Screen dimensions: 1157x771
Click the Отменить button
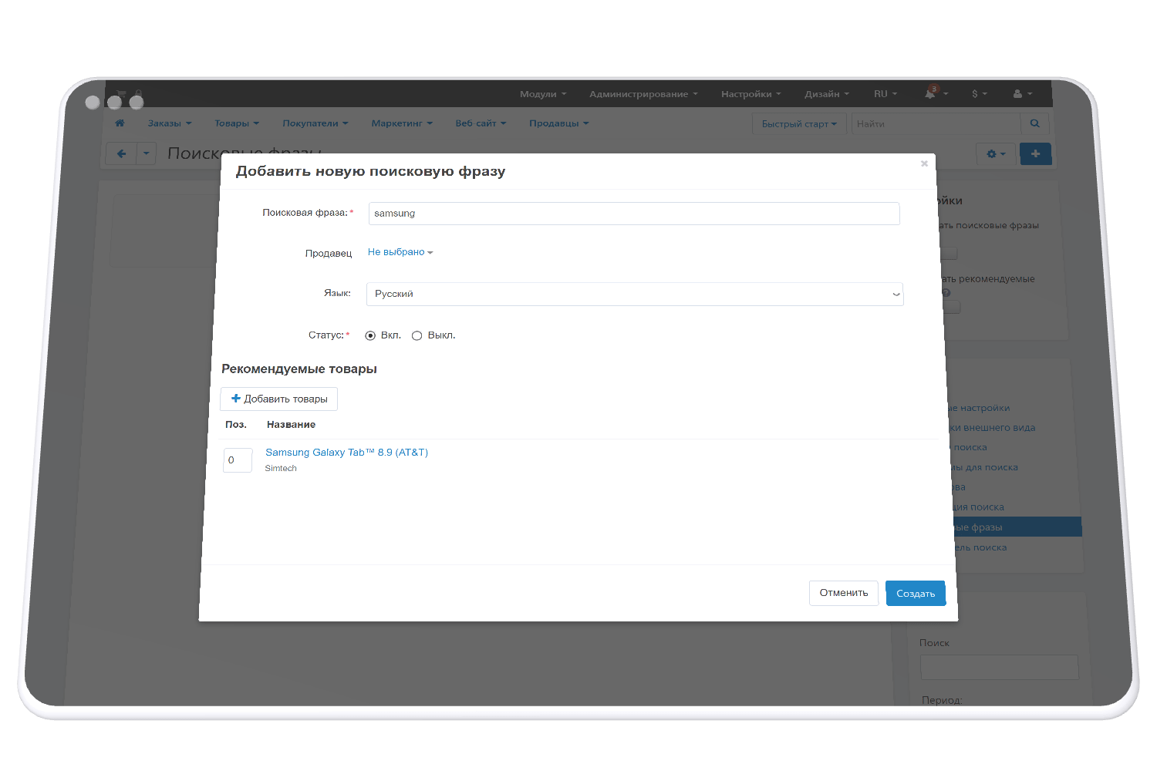tap(844, 593)
